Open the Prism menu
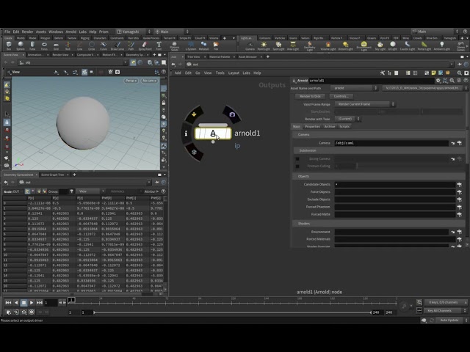 (104, 32)
